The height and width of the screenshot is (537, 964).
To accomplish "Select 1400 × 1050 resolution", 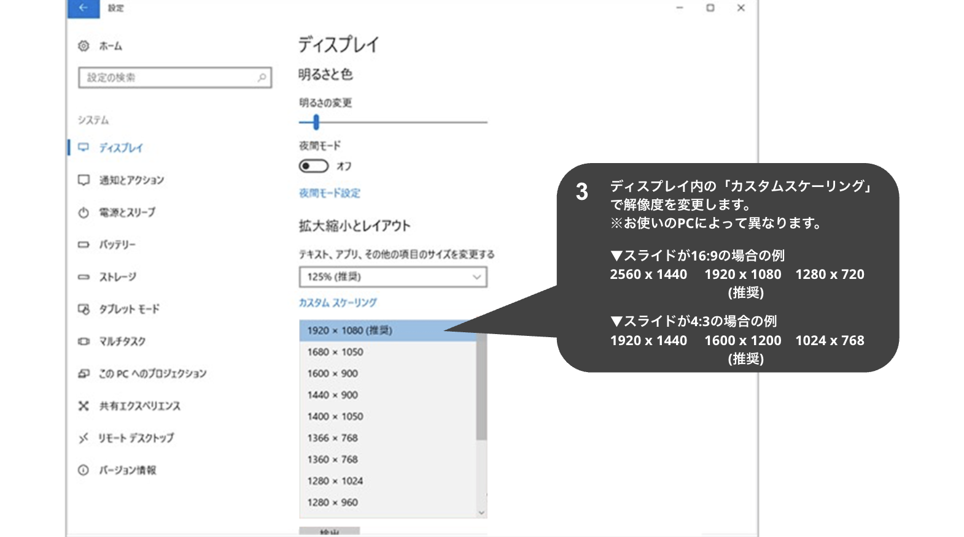I will [388, 416].
